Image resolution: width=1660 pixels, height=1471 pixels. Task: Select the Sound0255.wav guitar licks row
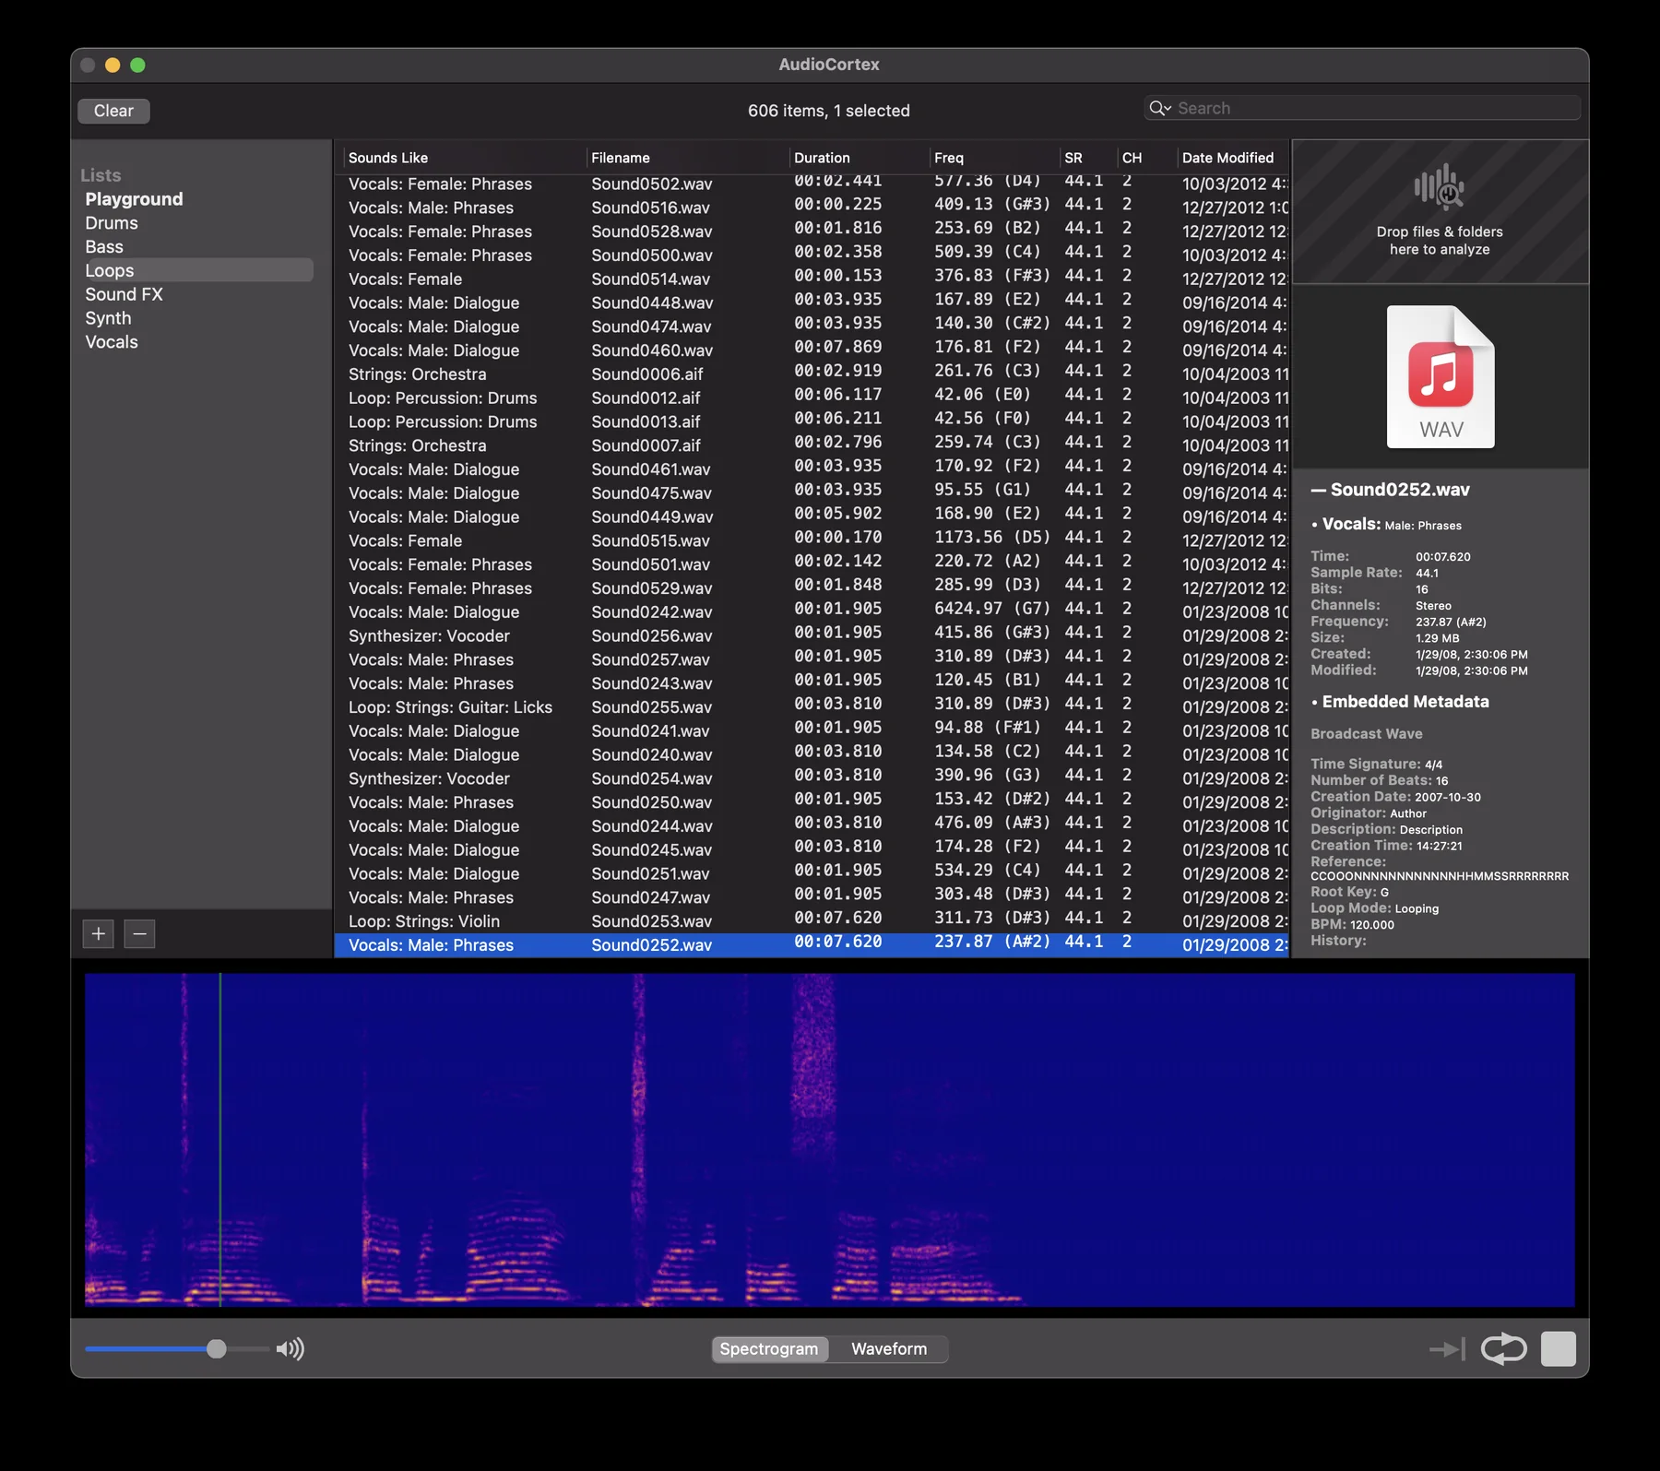[812, 707]
